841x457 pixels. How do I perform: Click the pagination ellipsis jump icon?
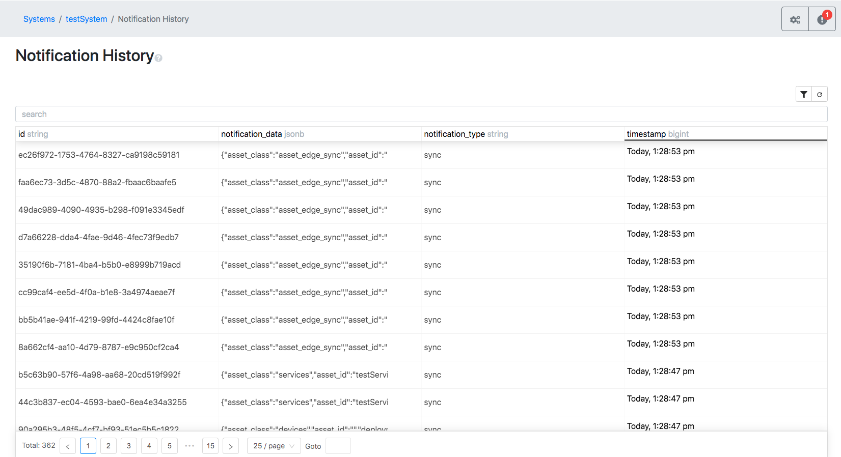click(189, 446)
